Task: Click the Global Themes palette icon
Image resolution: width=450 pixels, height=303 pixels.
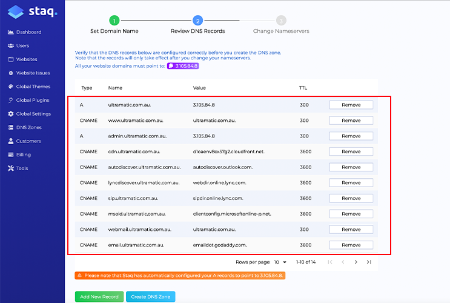Action: (11, 87)
